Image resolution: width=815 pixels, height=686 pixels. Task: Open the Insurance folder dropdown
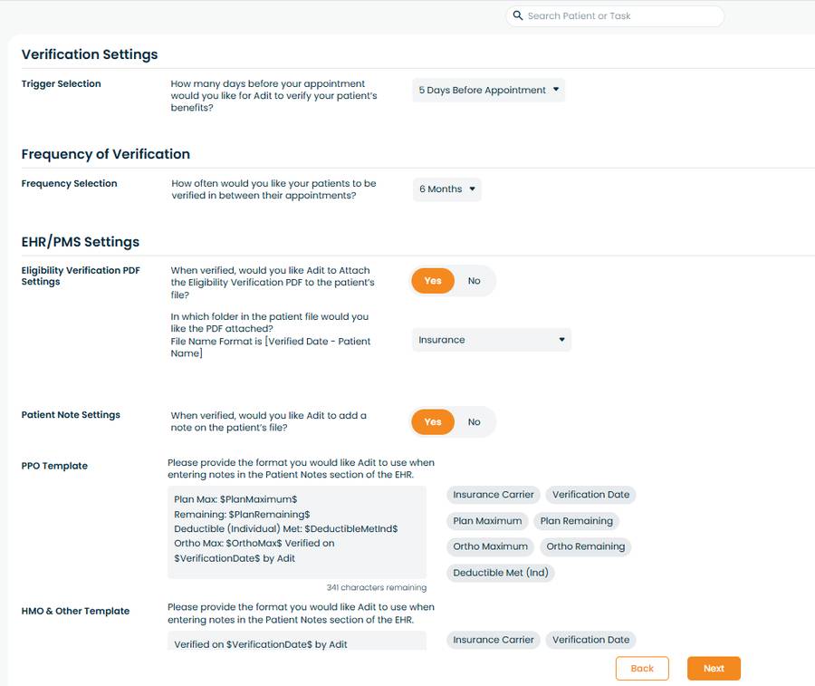pyautogui.click(x=492, y=340)
